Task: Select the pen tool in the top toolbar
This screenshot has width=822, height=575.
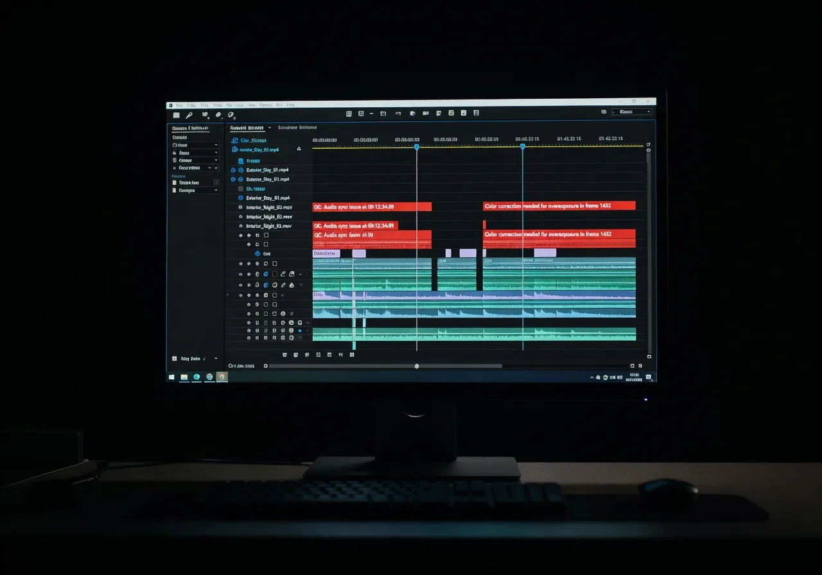Action: 189,116
